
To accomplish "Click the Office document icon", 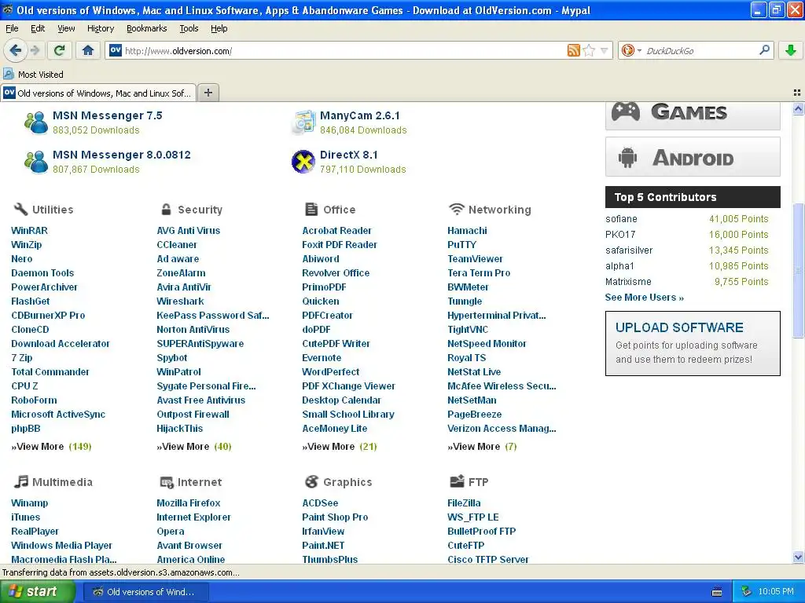I will tap(311, 209).
